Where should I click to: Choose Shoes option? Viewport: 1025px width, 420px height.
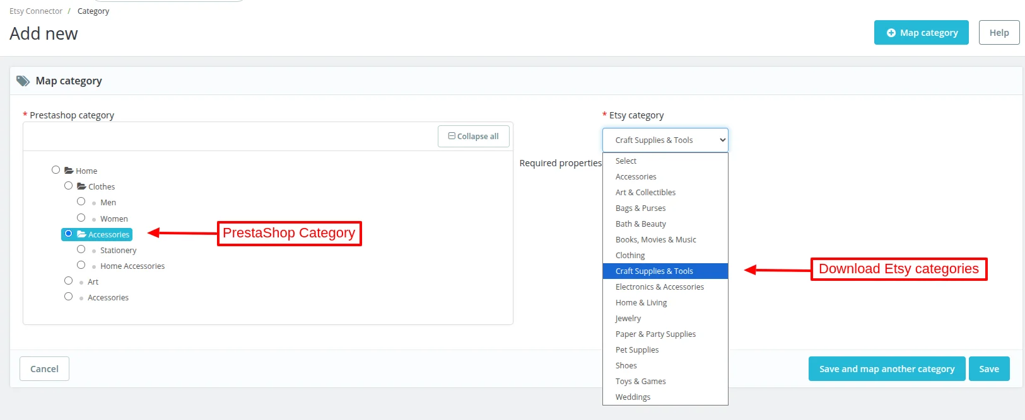click(665, 366)
